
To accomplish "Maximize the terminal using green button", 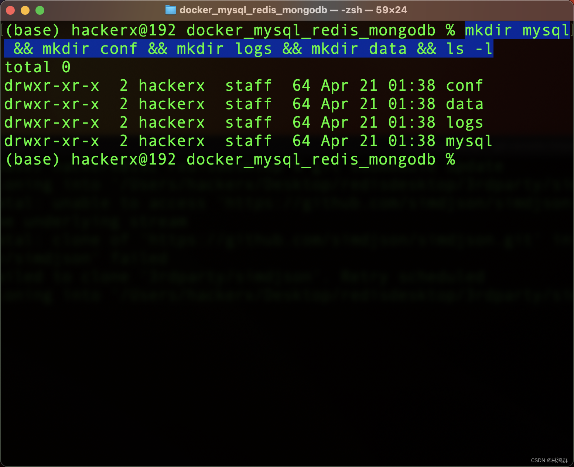I will [40, 10].
